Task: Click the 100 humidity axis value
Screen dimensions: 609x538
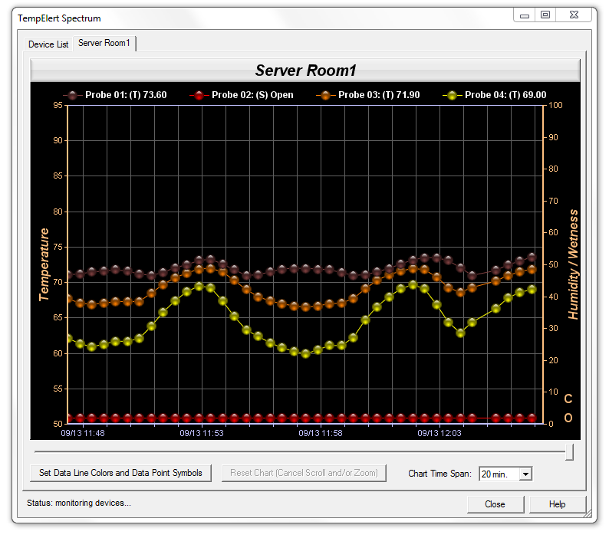Action: click(555, 105)
